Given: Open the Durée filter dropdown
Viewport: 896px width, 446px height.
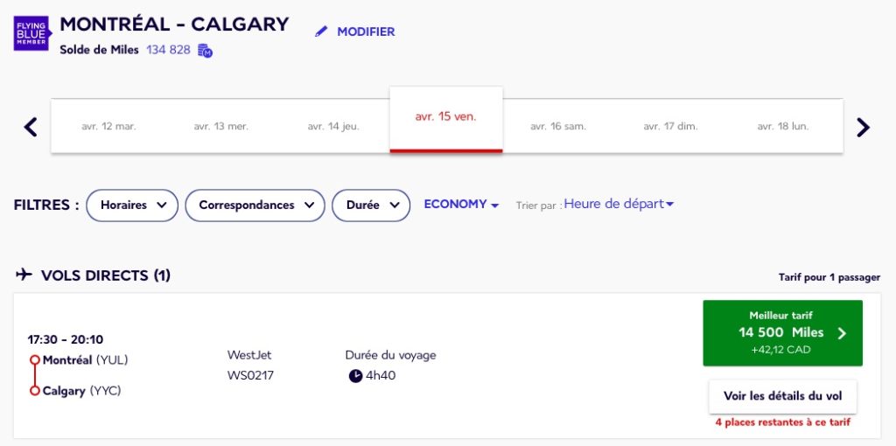Looking at the screenshot, I should point(371,206).
